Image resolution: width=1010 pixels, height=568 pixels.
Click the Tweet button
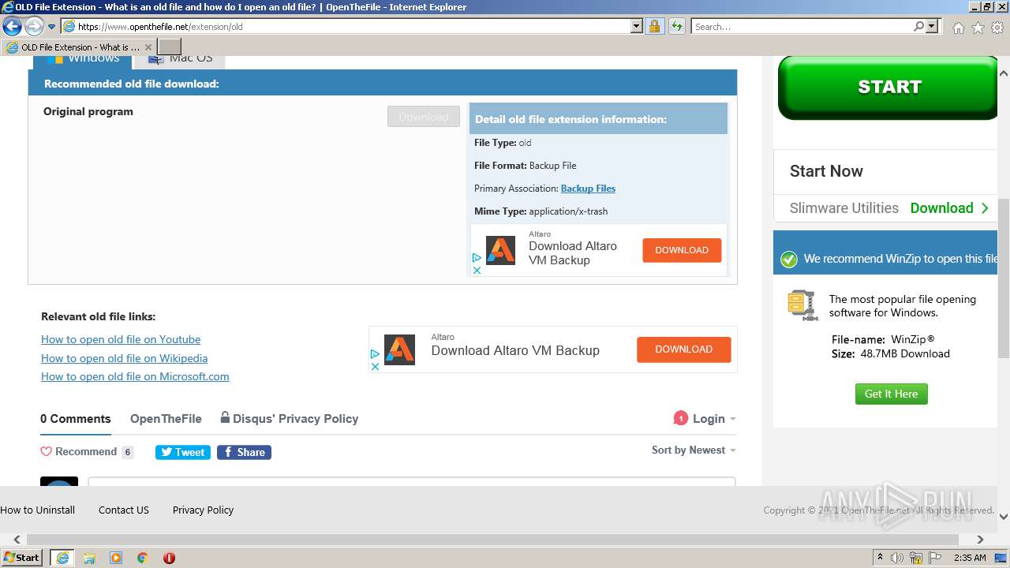click(183, 452)
